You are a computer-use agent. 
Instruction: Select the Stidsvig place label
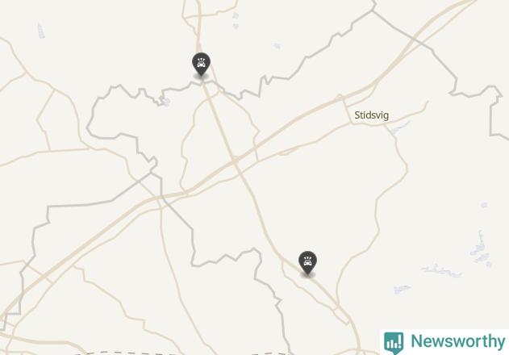(371, 115)
